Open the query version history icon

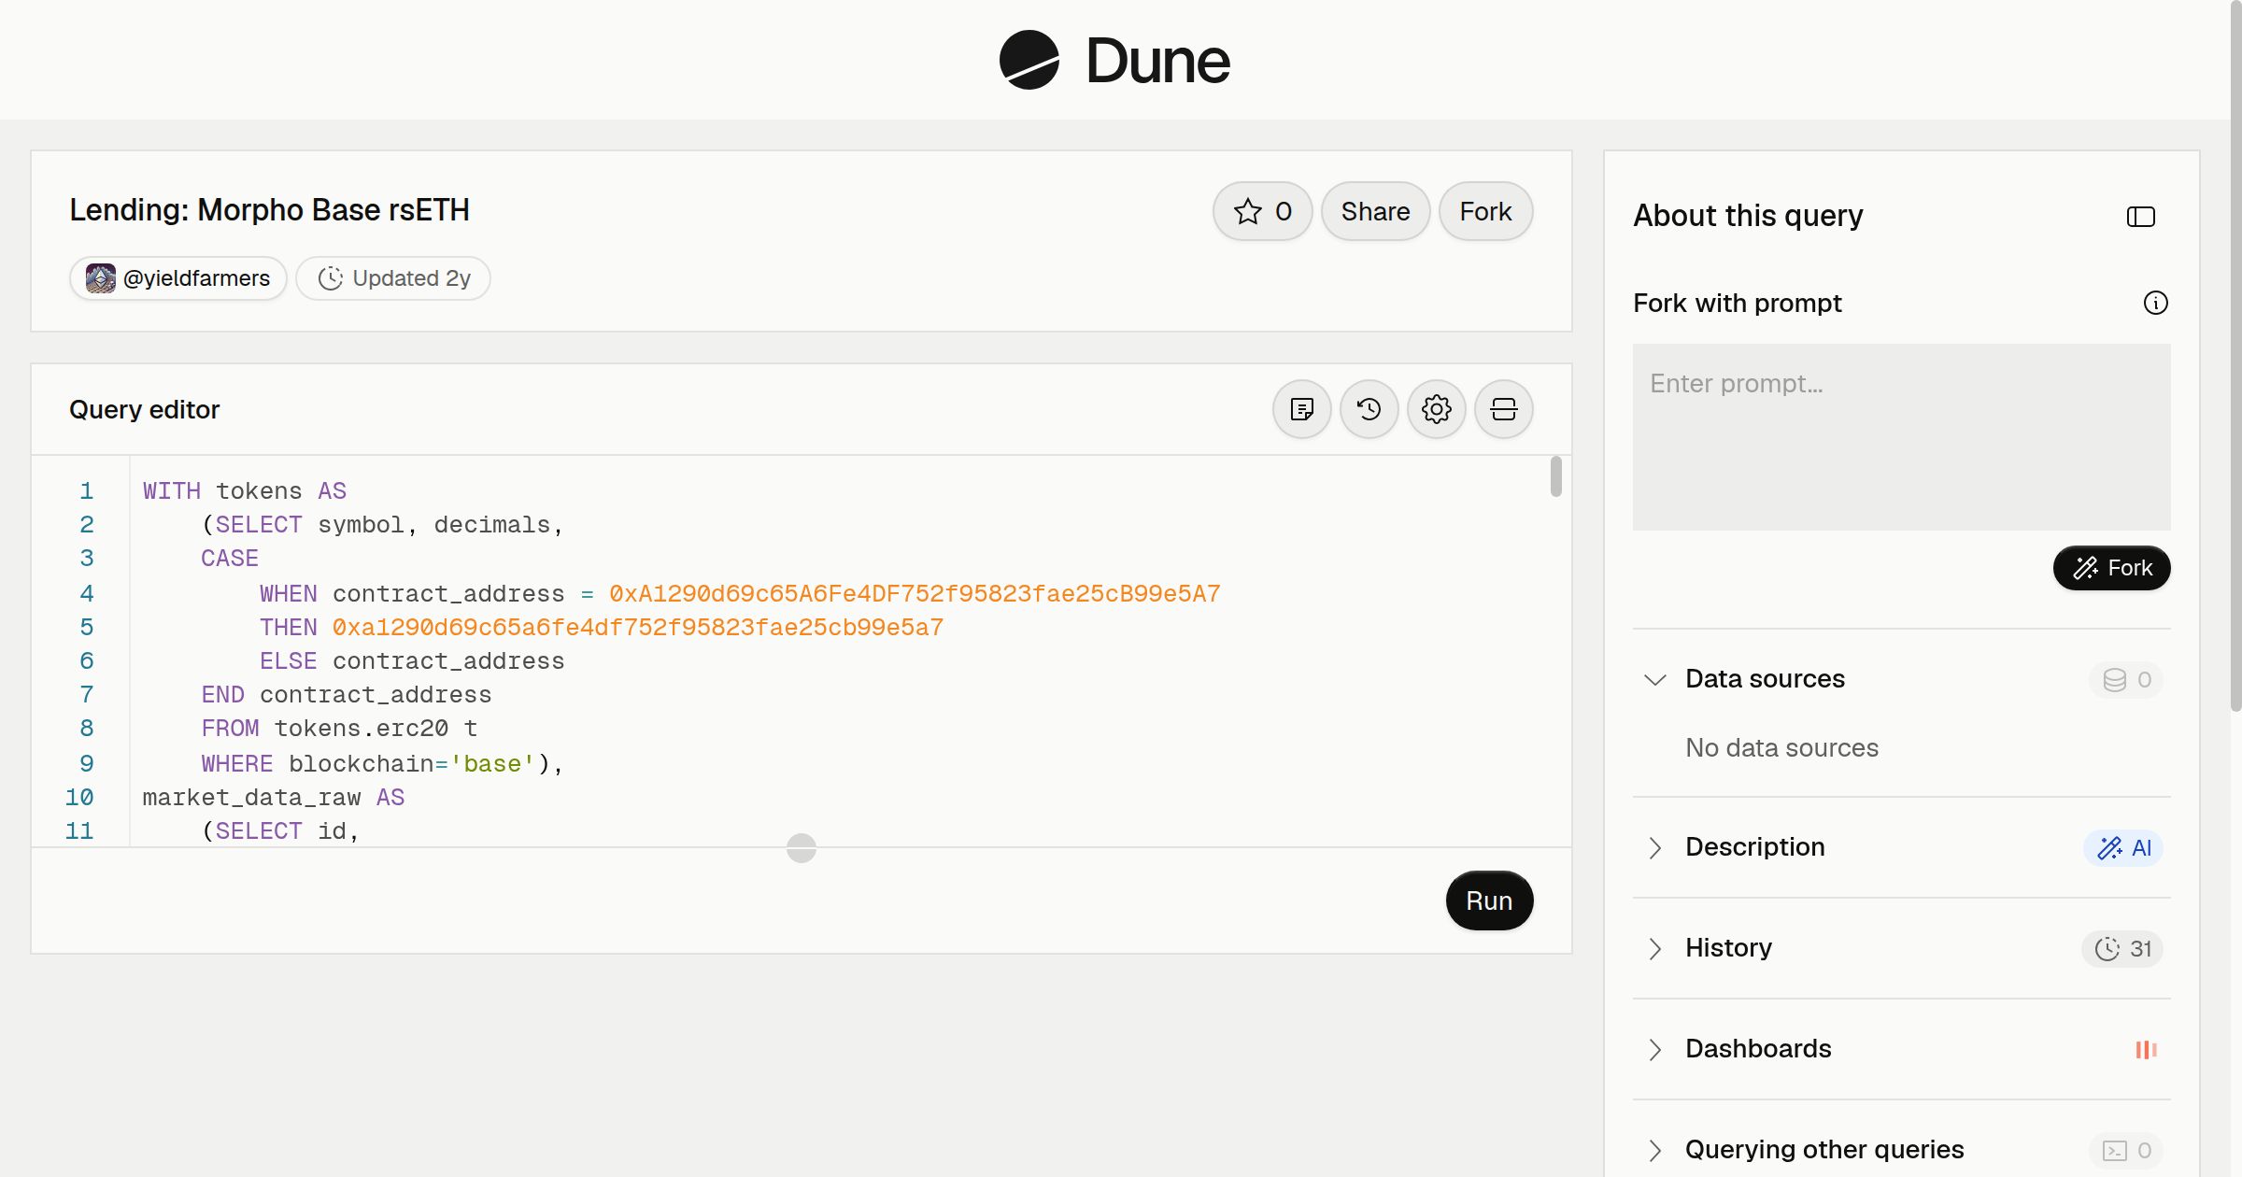1369,409
